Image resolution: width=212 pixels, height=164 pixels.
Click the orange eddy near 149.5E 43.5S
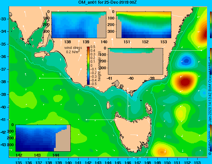pyautogui.click(x=162, y=152)
